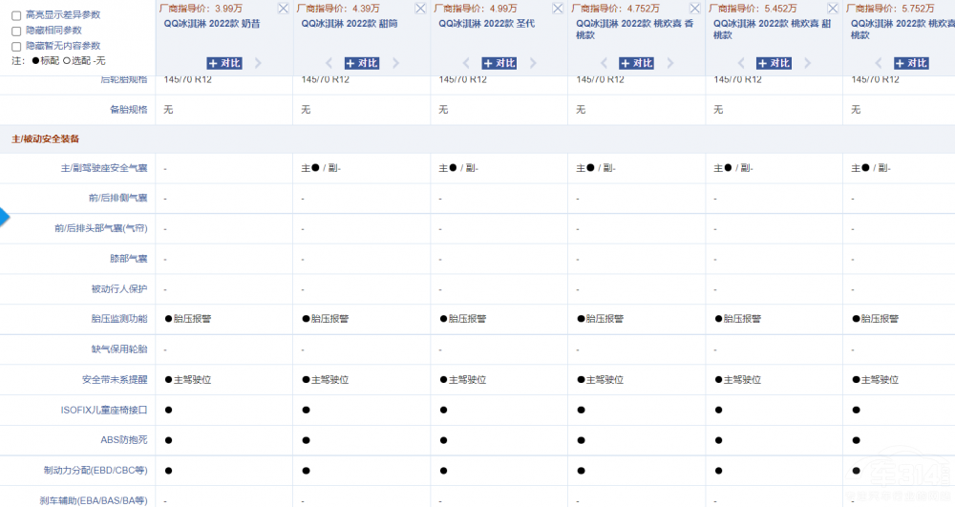Close the 甜筒 model column
The height and width of the screenshot is (507, 955).
420,8
